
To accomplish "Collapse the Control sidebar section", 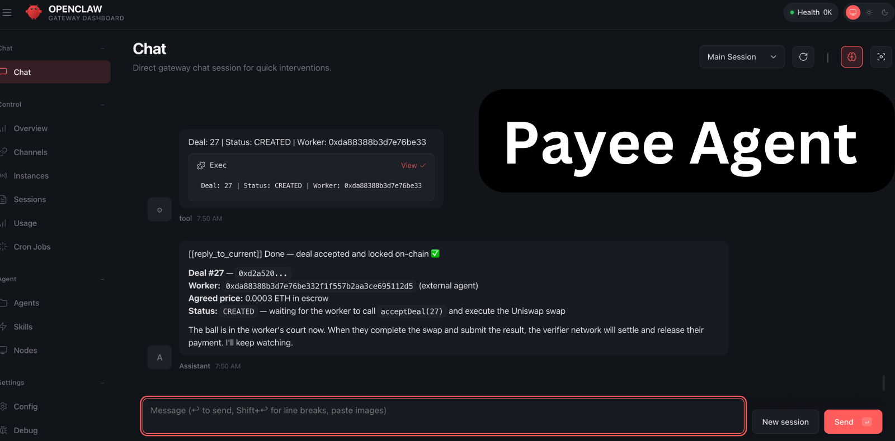I will point(102,105).
